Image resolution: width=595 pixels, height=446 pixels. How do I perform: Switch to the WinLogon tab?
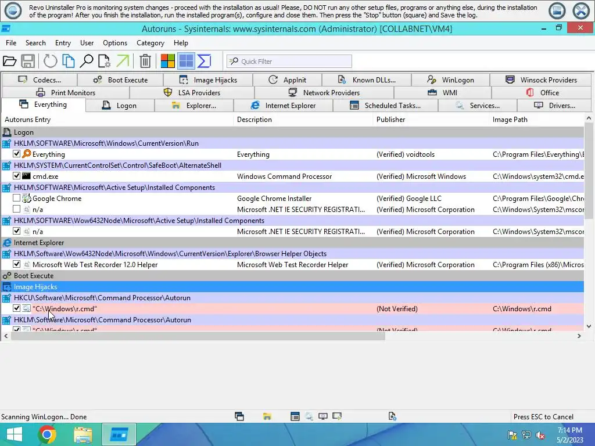(450, 80)
